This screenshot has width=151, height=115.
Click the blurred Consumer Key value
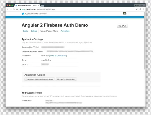point(53,47)
